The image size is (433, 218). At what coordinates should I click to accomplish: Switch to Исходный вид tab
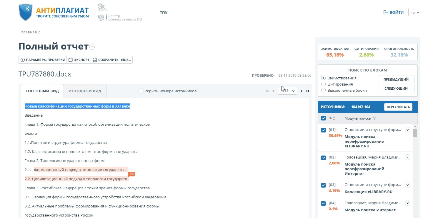85,91
